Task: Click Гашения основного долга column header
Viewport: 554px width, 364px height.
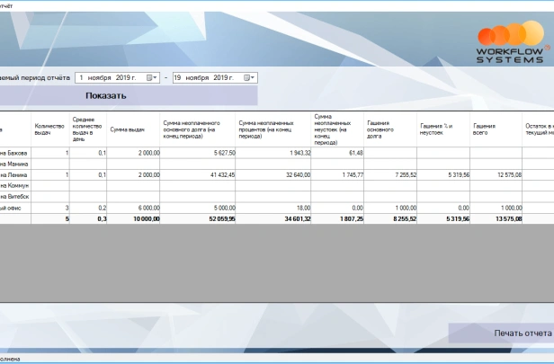Action: (389, 129)
